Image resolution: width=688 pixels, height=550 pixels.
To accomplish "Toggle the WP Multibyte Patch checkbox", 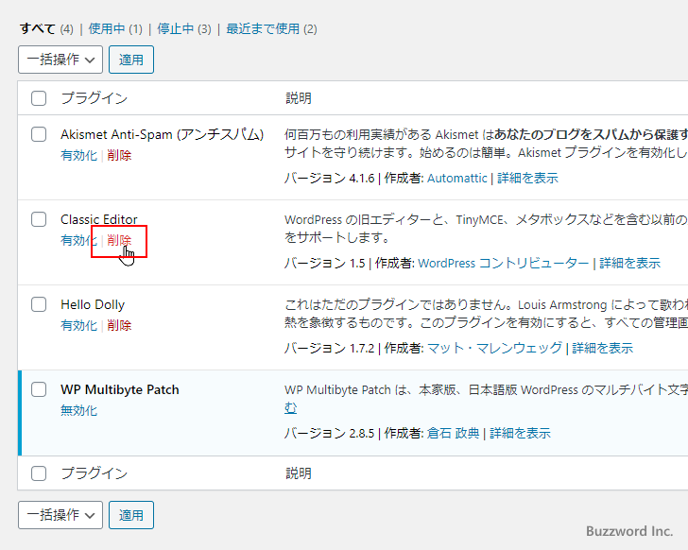I will [x=39, y=389].
